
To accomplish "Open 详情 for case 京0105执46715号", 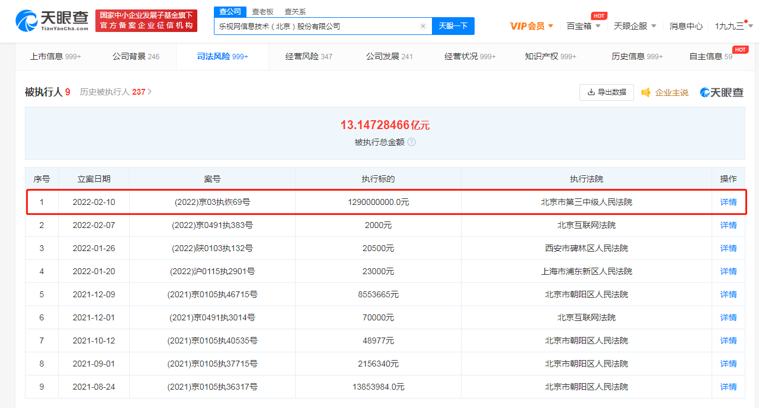I will click(x=728, y=294).
